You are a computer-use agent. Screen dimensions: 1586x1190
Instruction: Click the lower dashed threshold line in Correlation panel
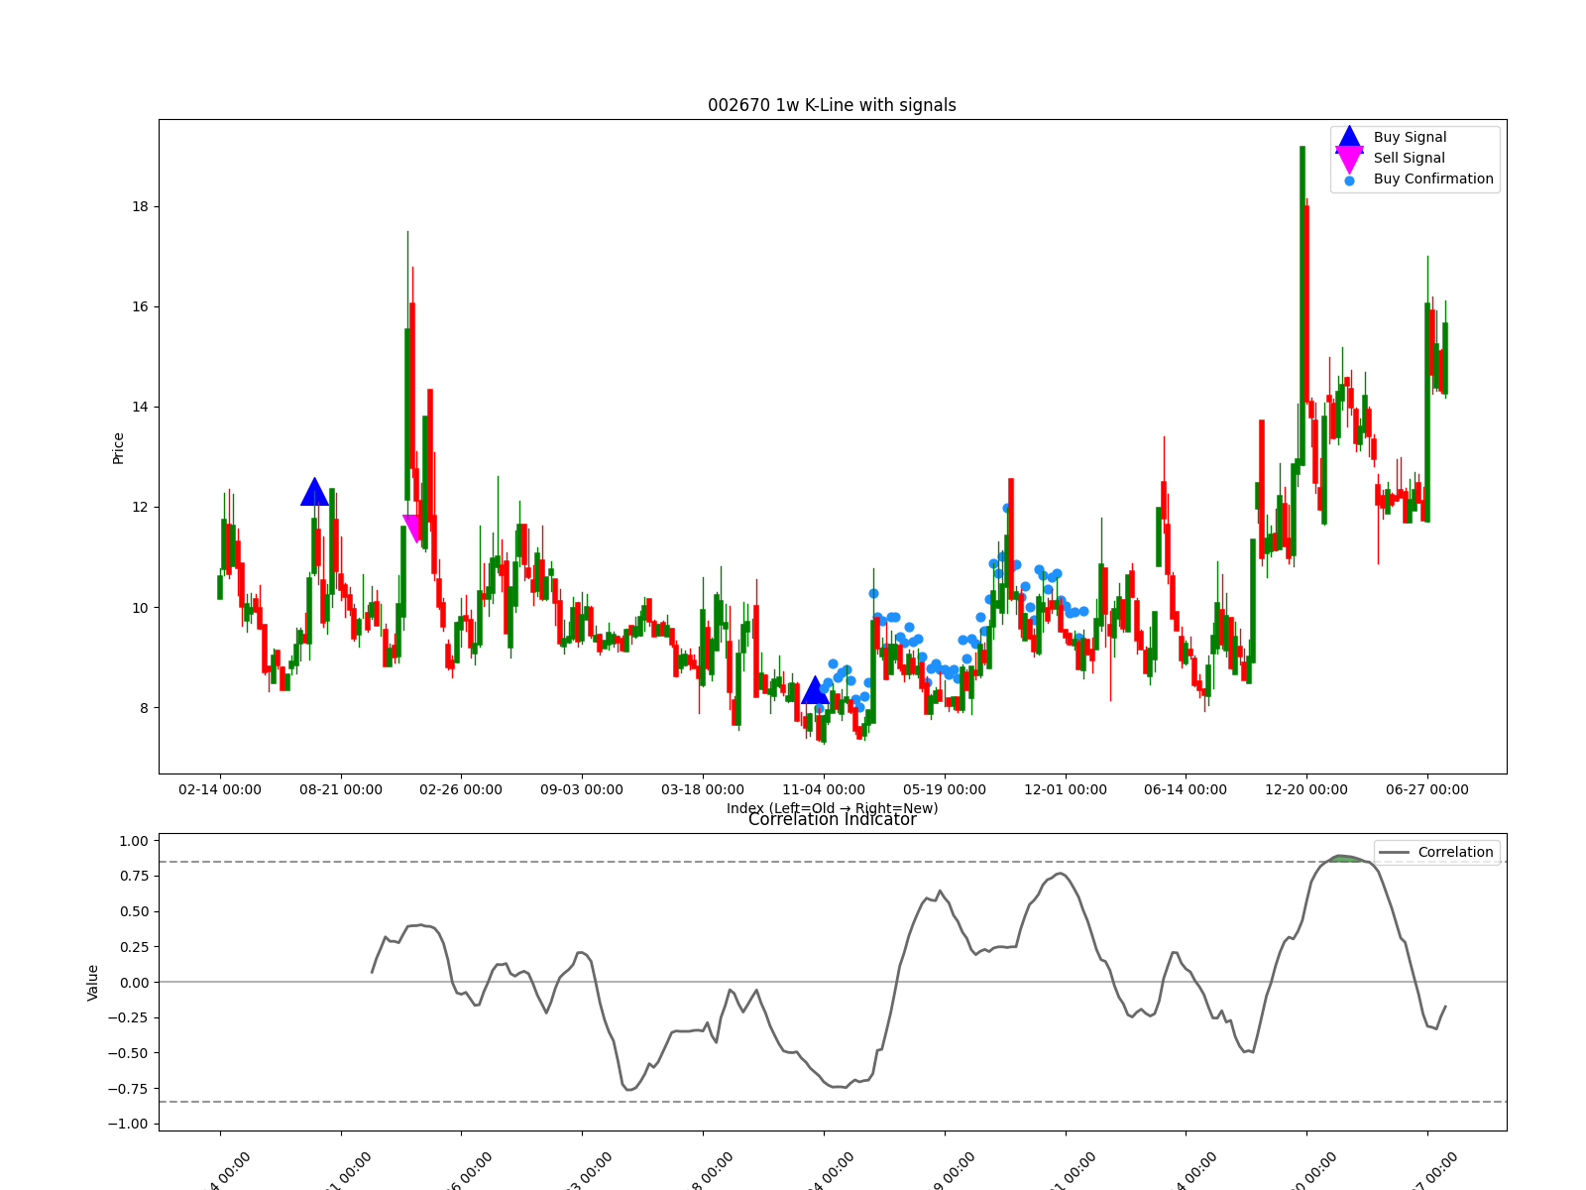[833, 1102]
